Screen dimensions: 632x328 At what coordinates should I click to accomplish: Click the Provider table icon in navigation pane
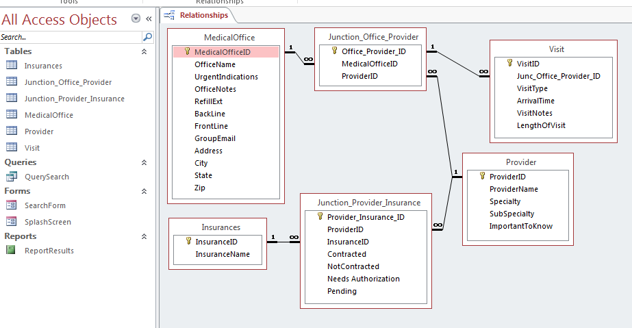point(12,131)
